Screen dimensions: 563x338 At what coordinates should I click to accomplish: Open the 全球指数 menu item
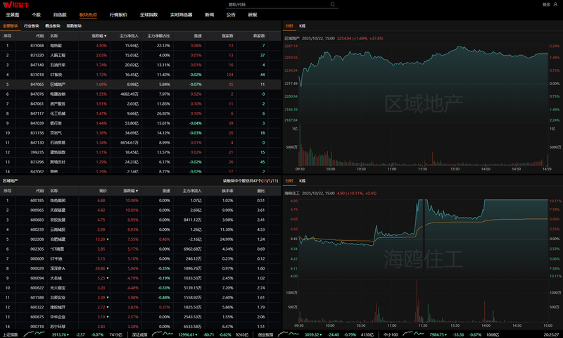pos(149,15)
